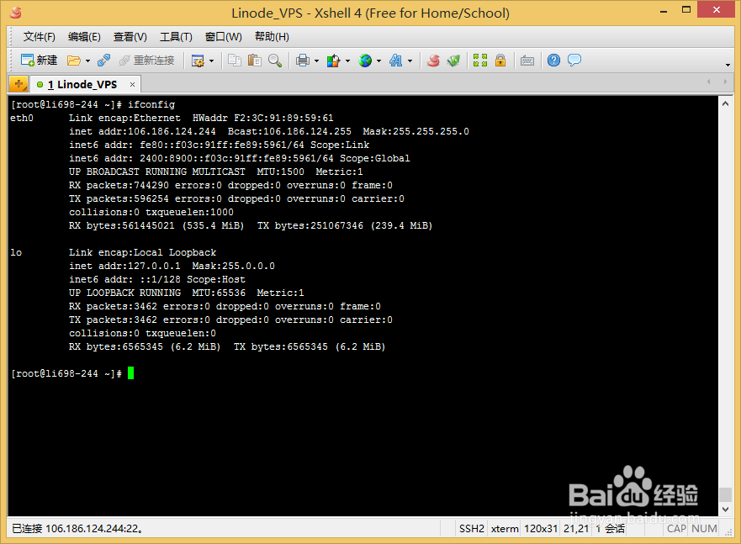The width and height of the screenshot is (741, 544).
Task: Open the 查看(V) menu
Action: coord(130,37)
